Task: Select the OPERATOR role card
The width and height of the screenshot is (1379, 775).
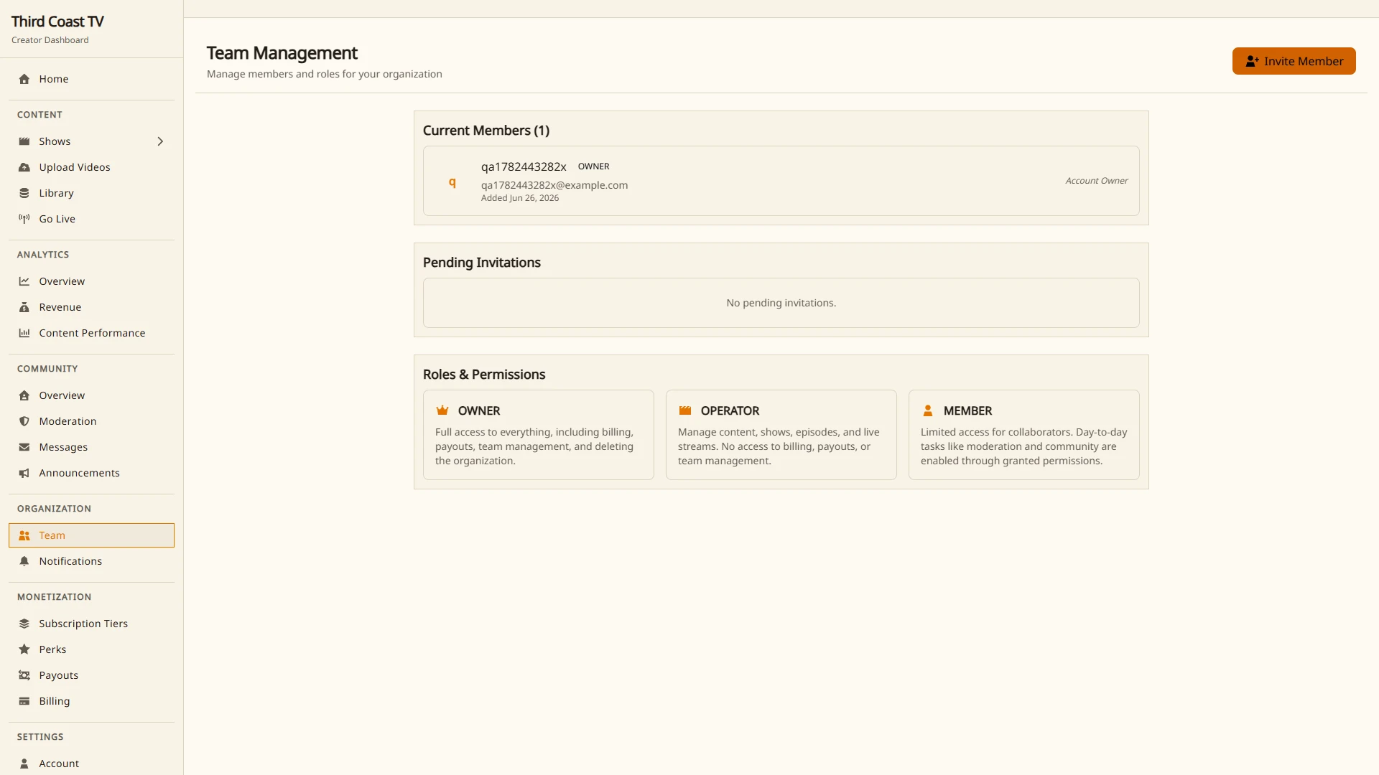Action: click(x=781, y=435)
